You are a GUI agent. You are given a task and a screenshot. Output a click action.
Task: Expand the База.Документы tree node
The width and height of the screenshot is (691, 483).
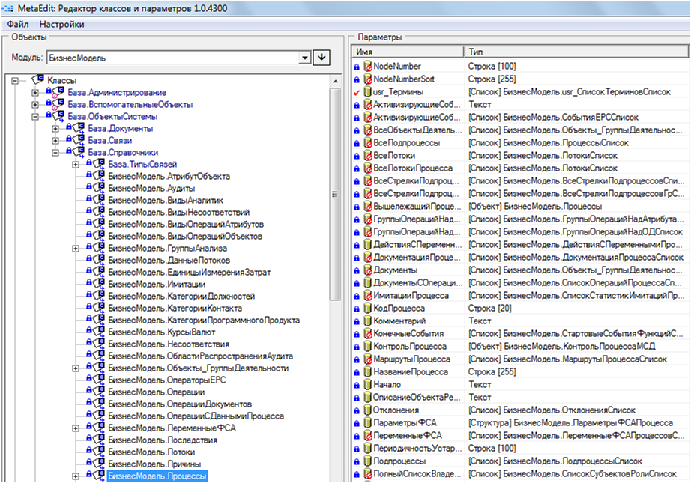click(55, 128)
